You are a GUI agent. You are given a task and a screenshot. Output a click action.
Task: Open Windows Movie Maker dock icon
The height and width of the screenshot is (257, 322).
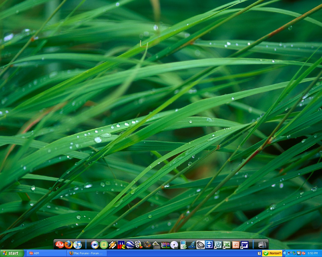(139, 244)
